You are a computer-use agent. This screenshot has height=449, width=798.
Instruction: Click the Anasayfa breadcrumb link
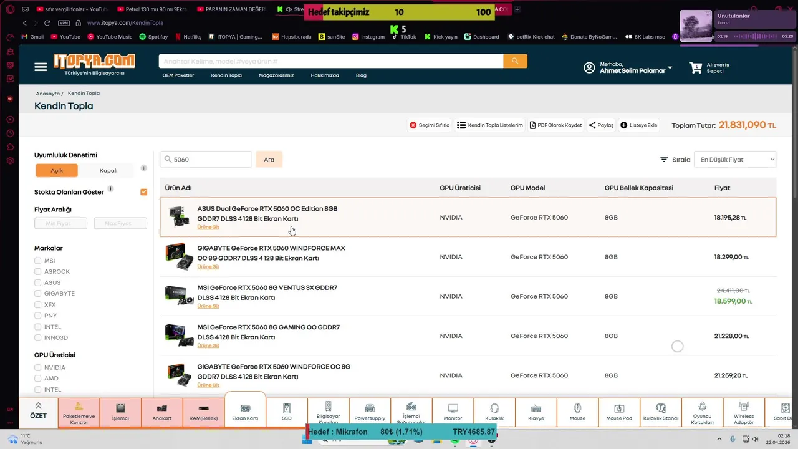click(x=48, y=94)
